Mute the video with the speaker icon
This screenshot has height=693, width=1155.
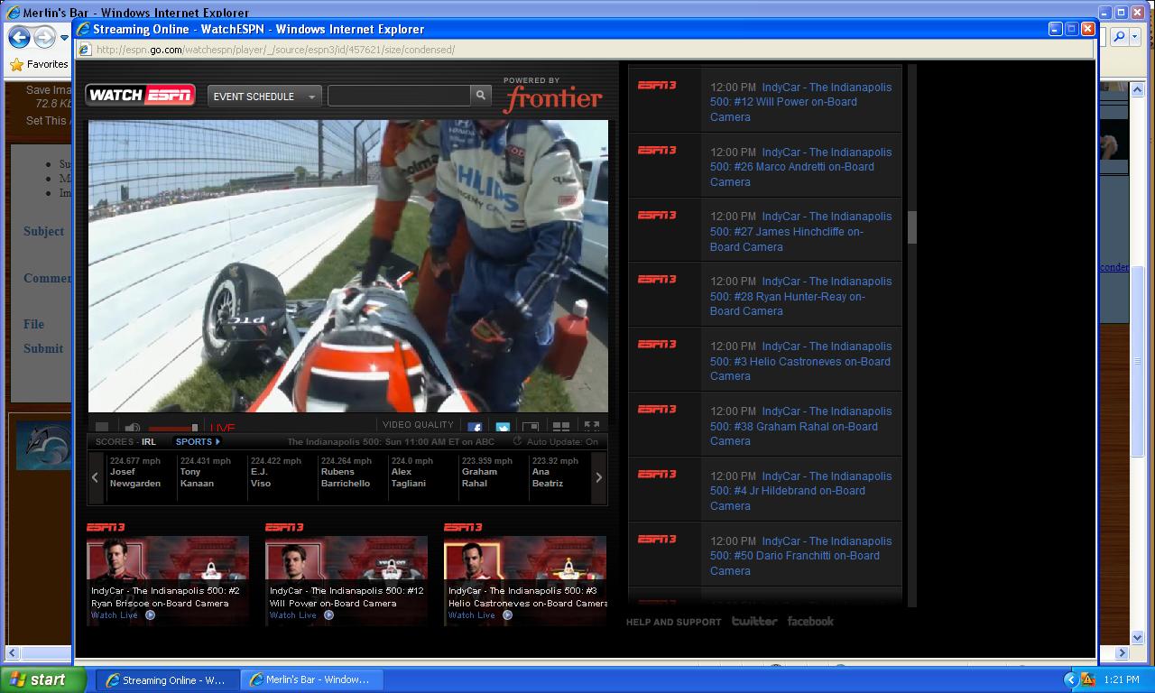(133, 428)
